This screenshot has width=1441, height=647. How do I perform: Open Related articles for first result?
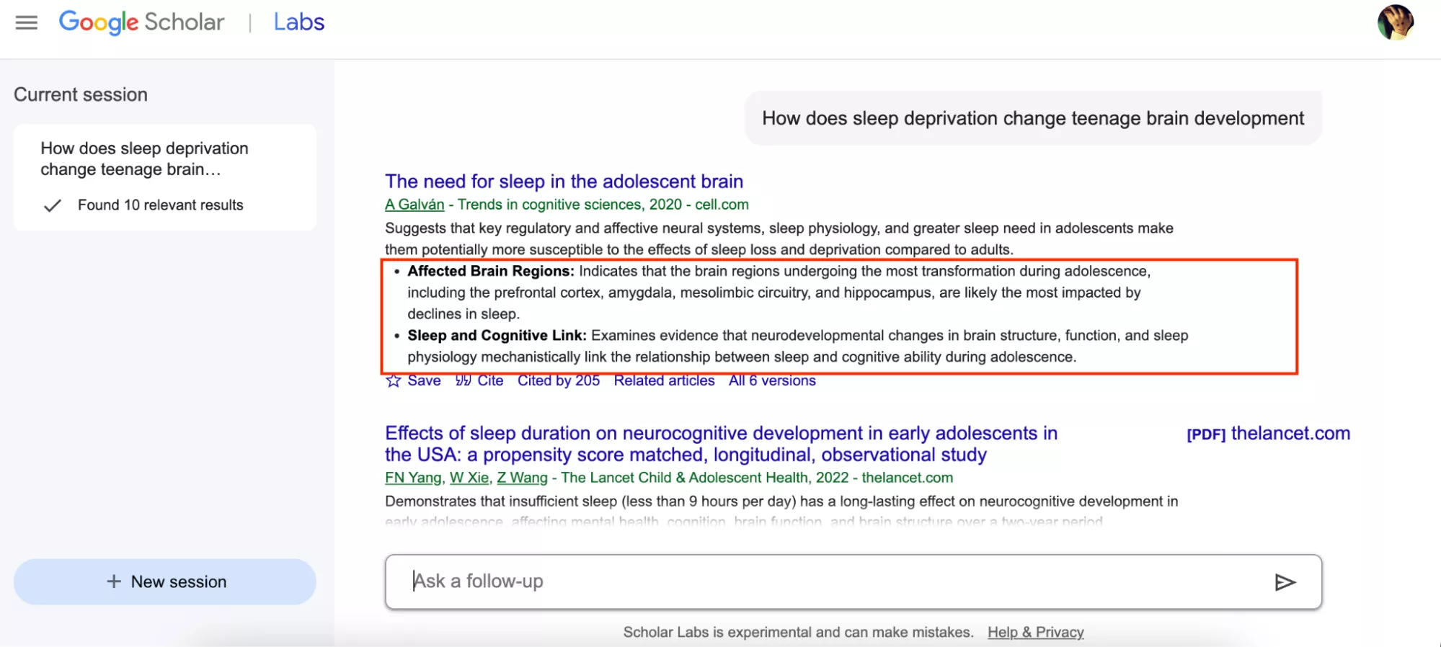point(664,380)
